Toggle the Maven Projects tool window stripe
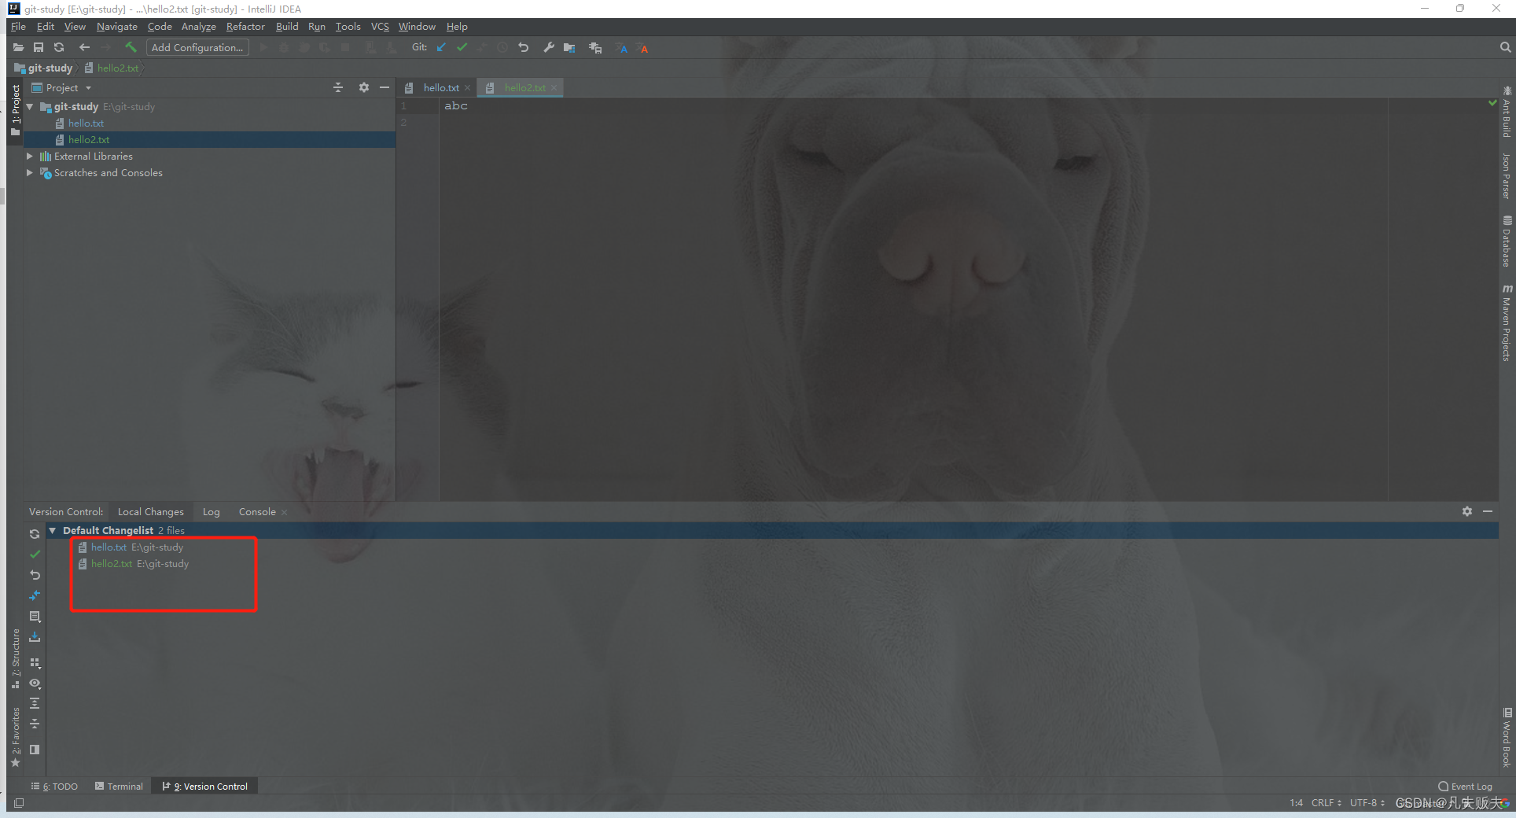This screenshot has width=1516, height=818. pos(1507,323)
